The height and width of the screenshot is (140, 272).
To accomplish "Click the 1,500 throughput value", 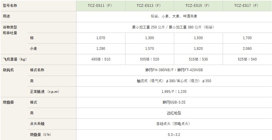I will pyautogui.click(x=198, y=38).
